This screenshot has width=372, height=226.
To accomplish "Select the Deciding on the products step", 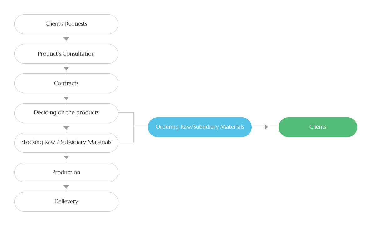I will 66,113.
